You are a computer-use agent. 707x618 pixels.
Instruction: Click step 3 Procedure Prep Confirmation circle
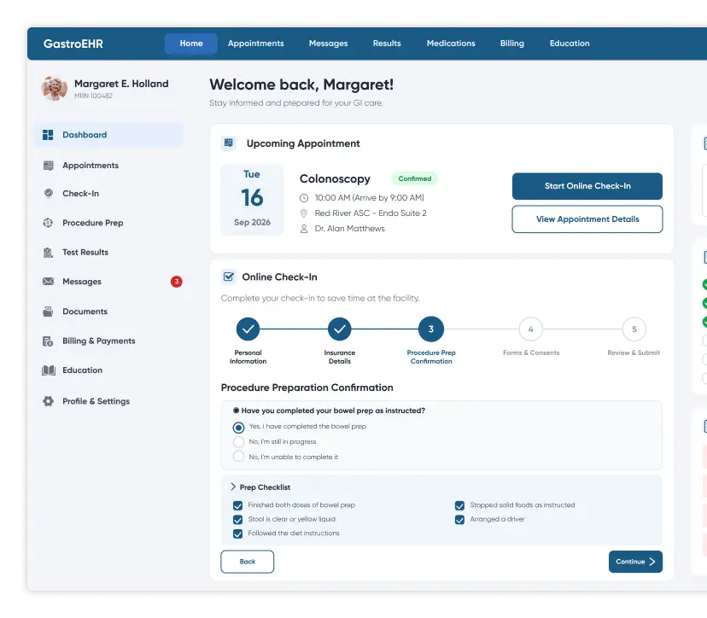pyautogui.click(x=431, y=329)
